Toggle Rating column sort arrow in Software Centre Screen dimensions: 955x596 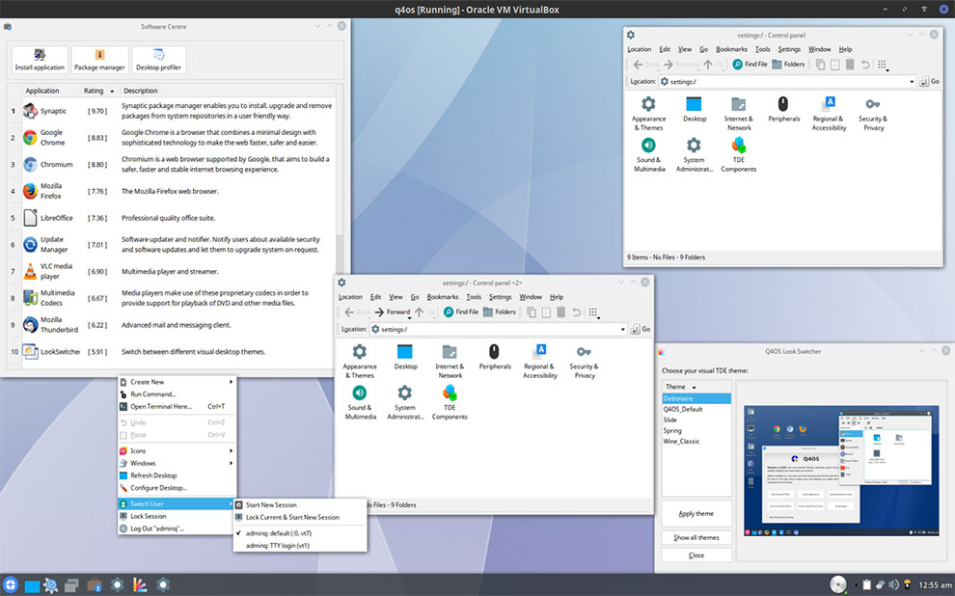click(x=112, y=91)
